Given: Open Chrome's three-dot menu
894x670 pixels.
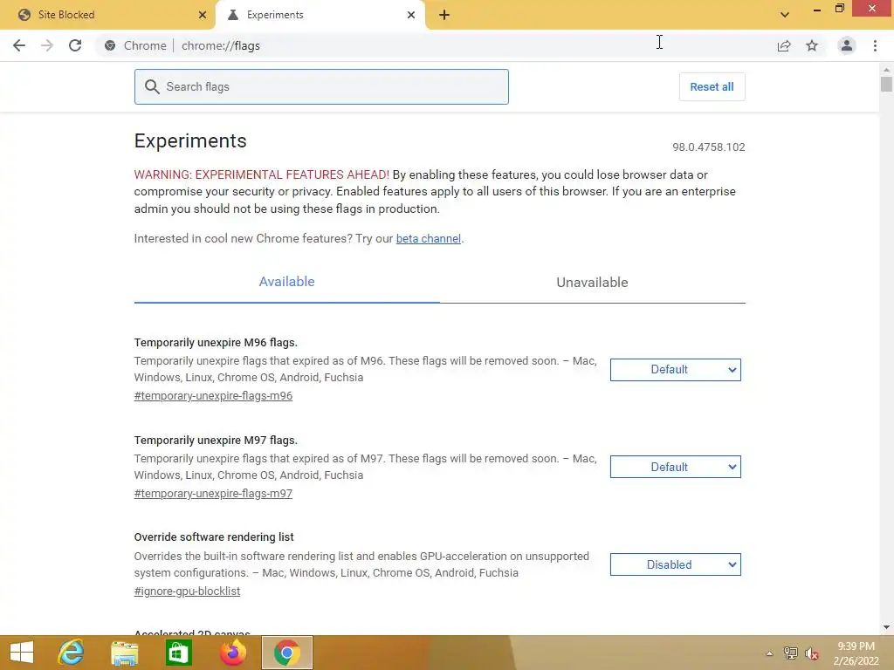Looking at the screenshot, I should tap(875, 45).
